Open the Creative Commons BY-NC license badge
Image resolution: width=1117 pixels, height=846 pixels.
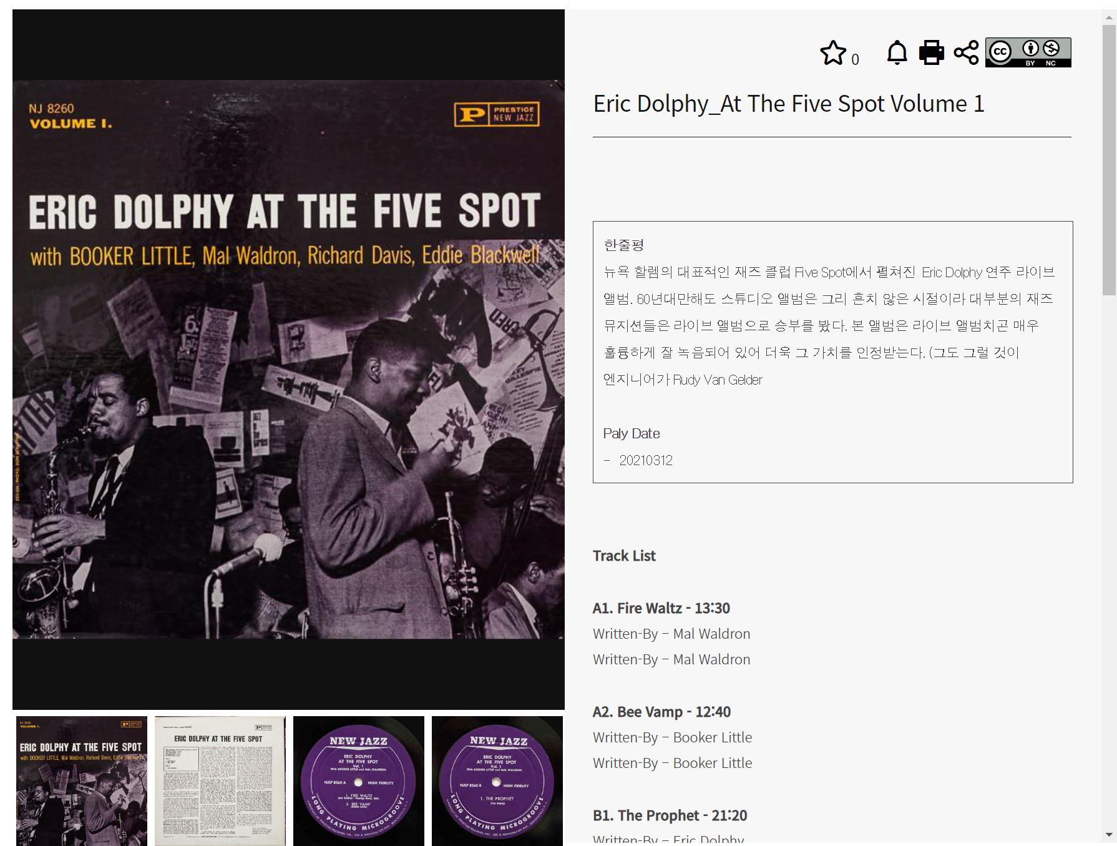[x=1028, y=52]
